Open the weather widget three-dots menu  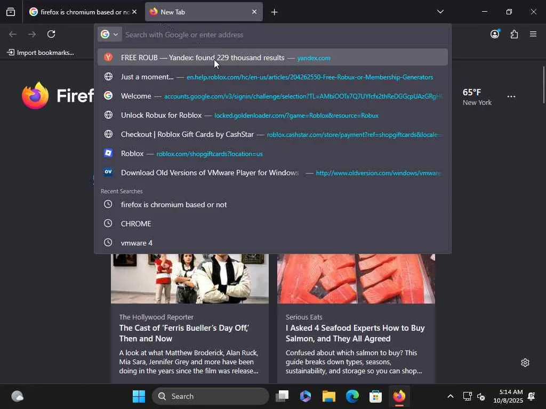(x=511, y=96)
